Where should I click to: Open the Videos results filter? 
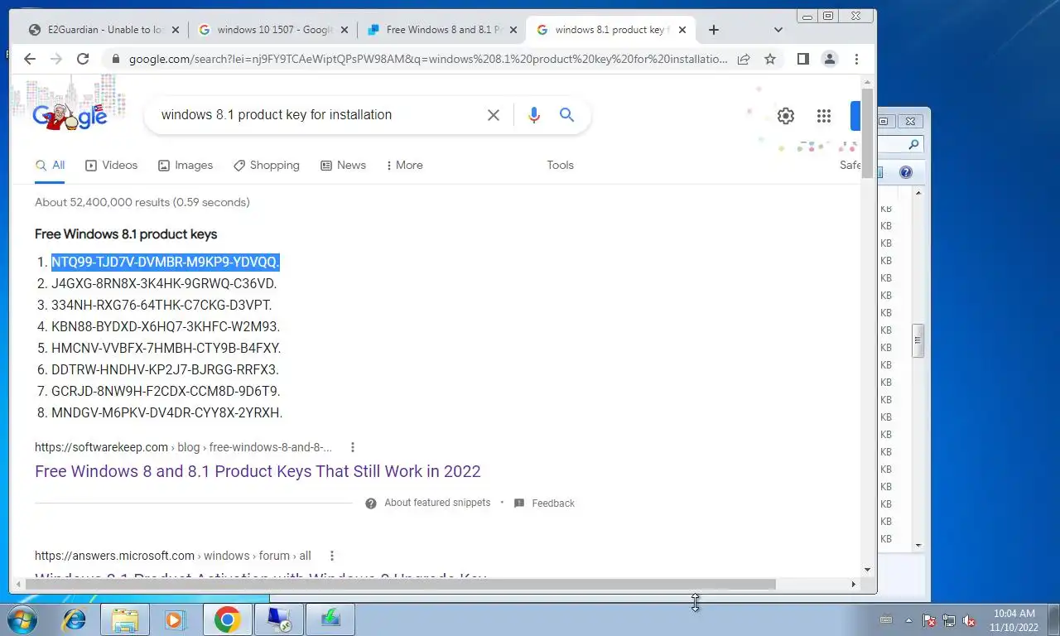coord(112,165)
